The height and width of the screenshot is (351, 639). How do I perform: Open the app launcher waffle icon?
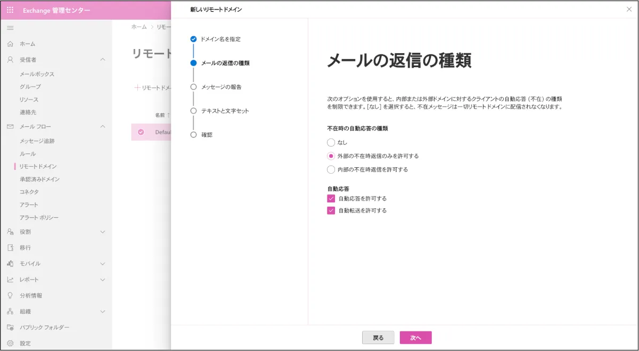10,11
